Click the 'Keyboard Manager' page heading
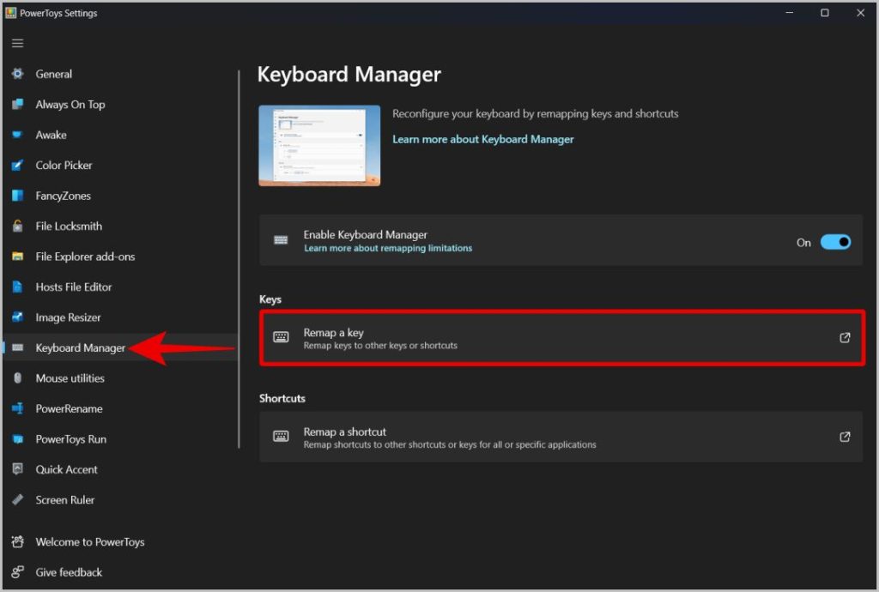 click(349, 74)
